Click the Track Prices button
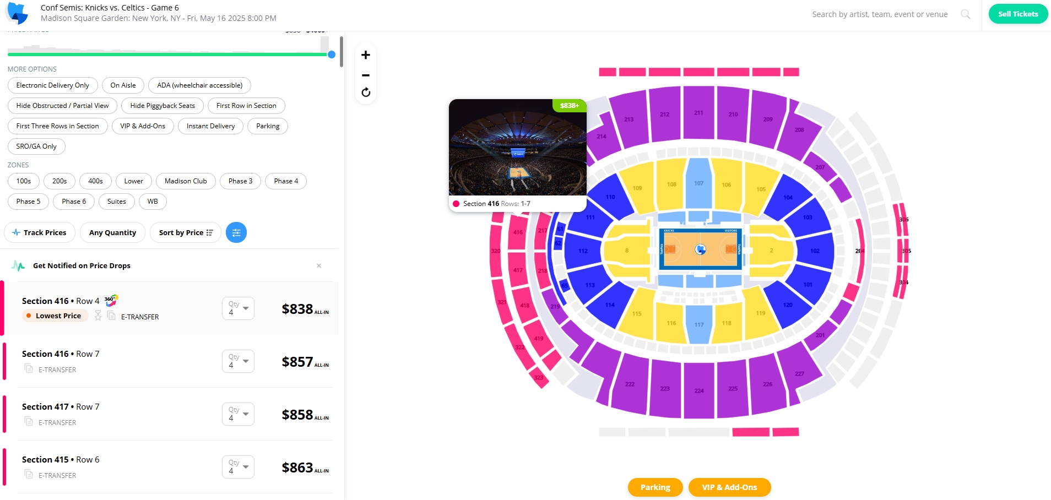Image resolution: width=1051 pixels, height=500 pixels. pos(39,232)
